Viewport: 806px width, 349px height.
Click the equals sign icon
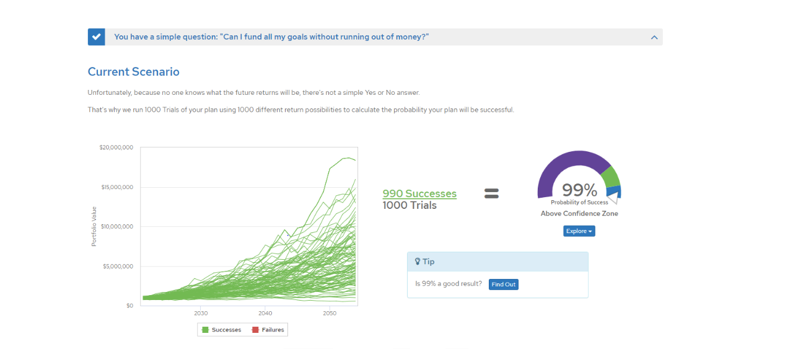coord(491,193)
